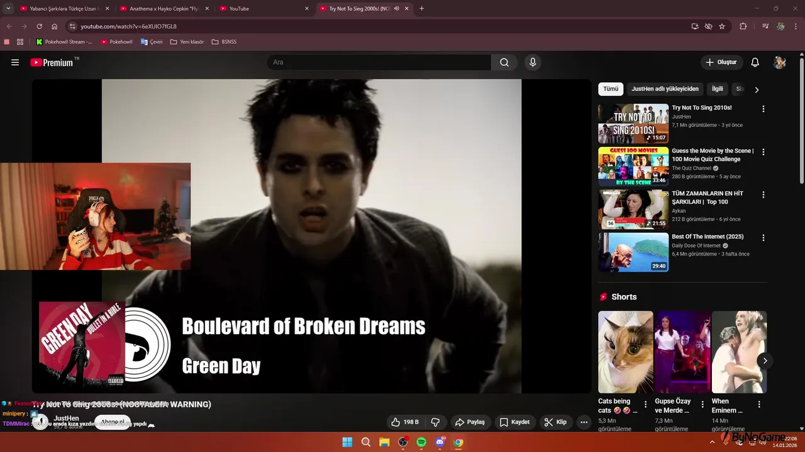Switch to Chrome on taskbar
The image size is (805, 452).
[458, 442]
